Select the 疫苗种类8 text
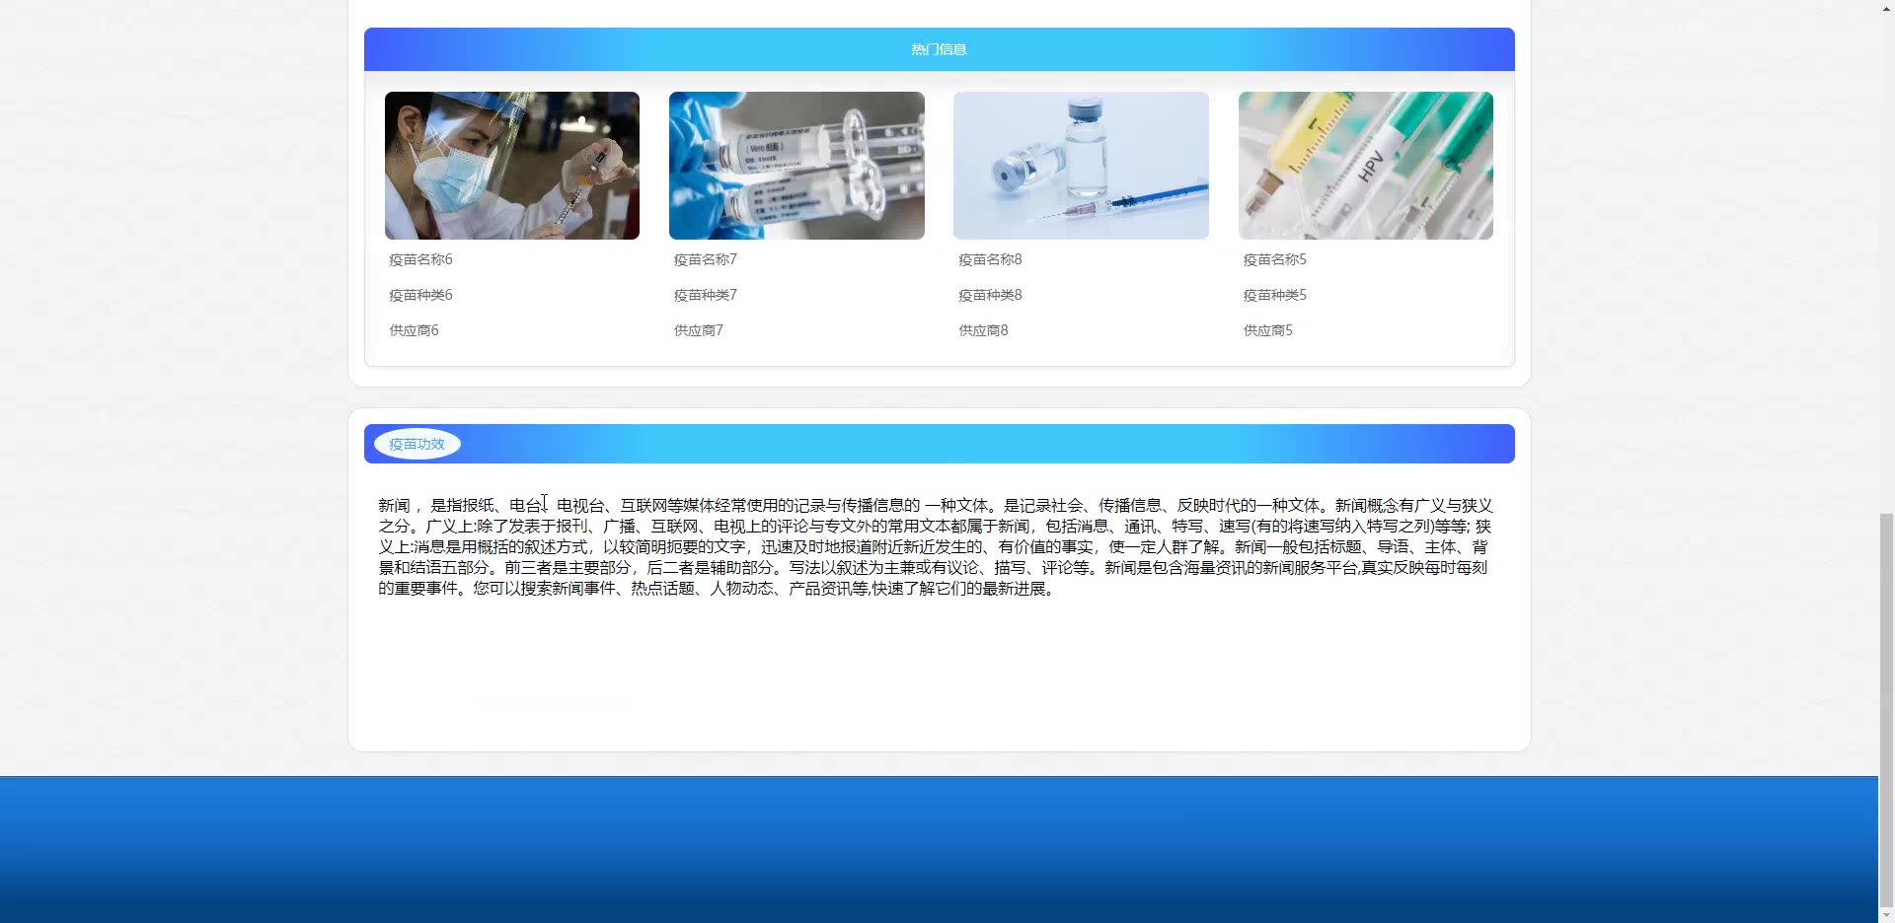Viewport: 1895px width, 923px height. (x=990, y=295)
